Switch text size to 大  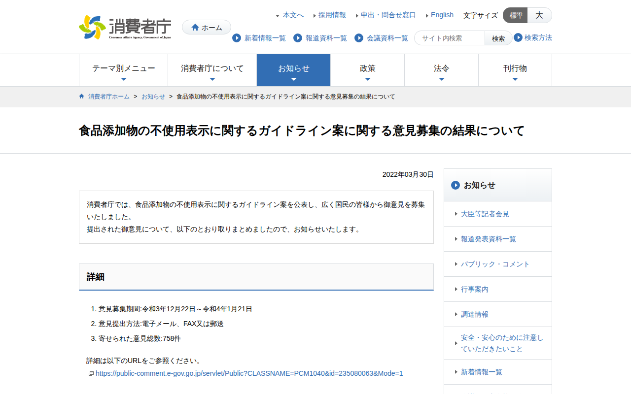(539, 15)
